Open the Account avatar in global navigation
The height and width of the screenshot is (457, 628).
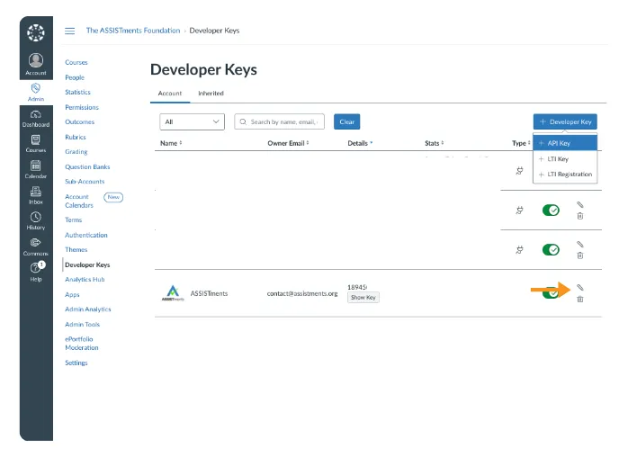coord(36,60)
